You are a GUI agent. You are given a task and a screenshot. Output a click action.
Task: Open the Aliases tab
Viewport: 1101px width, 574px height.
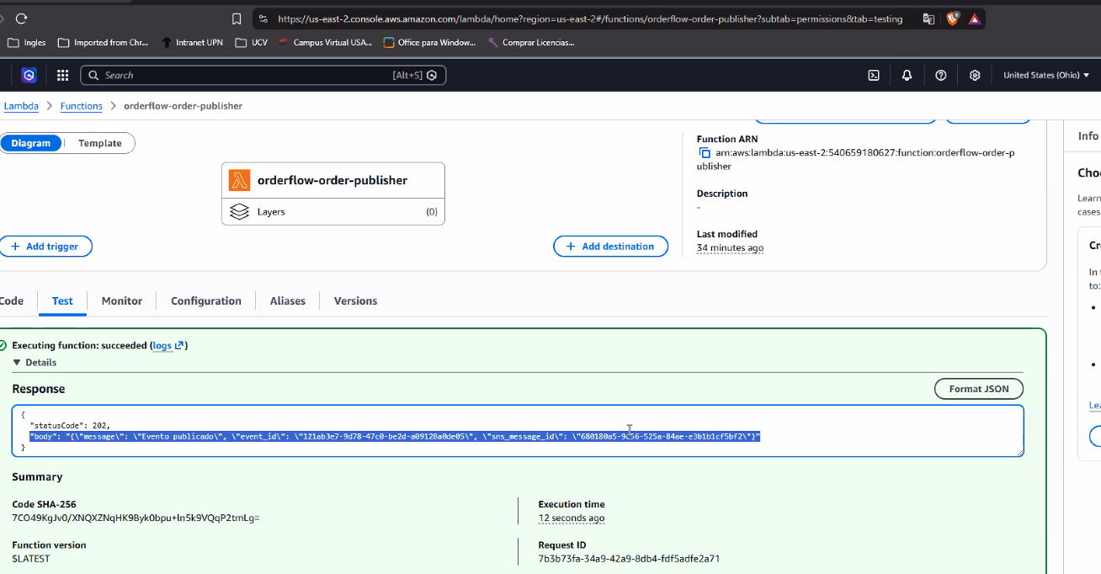tap(288, 300)
